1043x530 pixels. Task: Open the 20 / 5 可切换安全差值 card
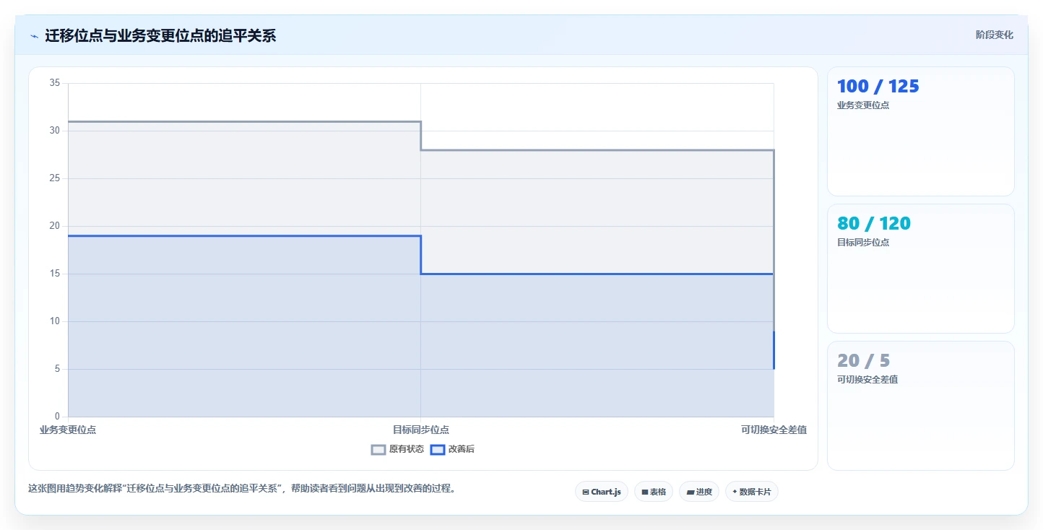click(x=921, y=406)
